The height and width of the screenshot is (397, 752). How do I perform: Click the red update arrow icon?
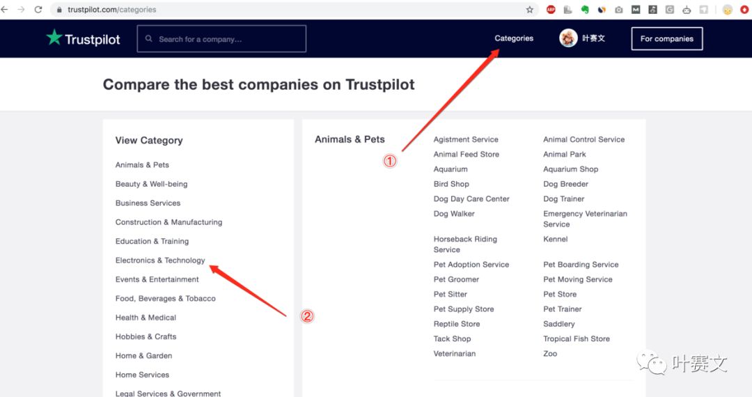744,10
